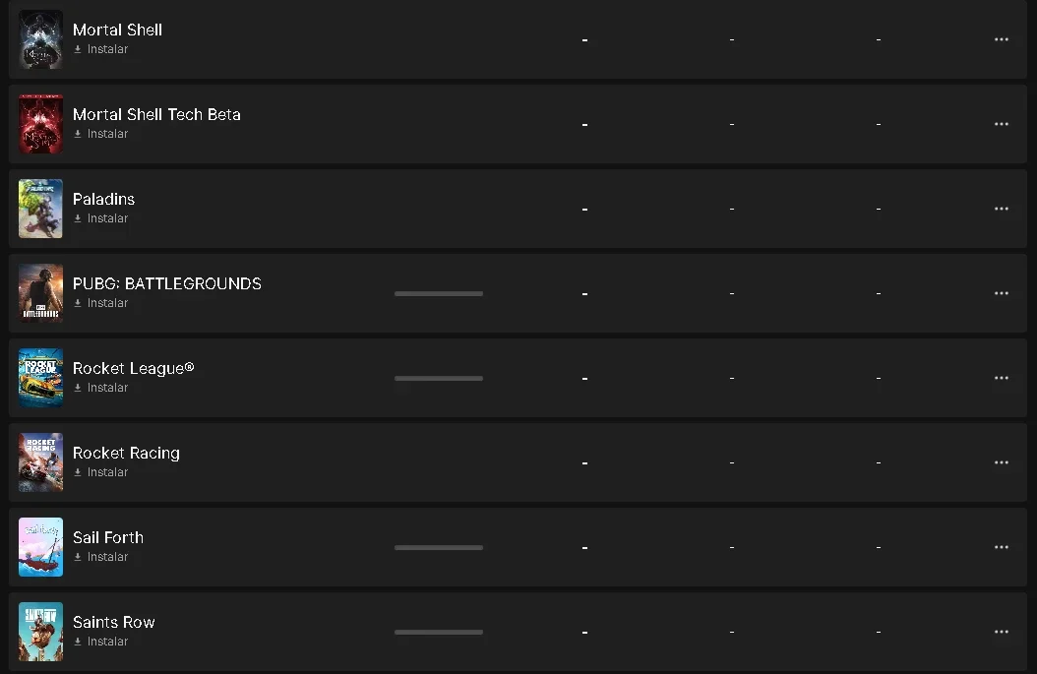Open the Sail Forth cover art

tap(41, 547)
